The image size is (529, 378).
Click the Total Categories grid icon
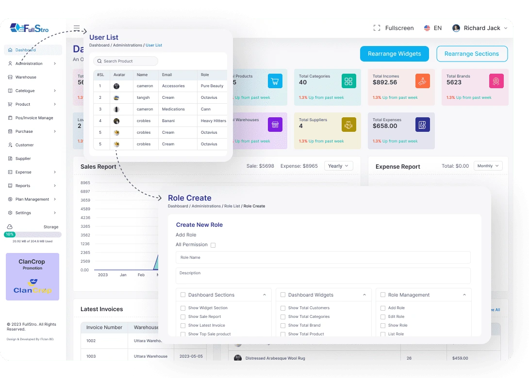(x=348, y=81)
